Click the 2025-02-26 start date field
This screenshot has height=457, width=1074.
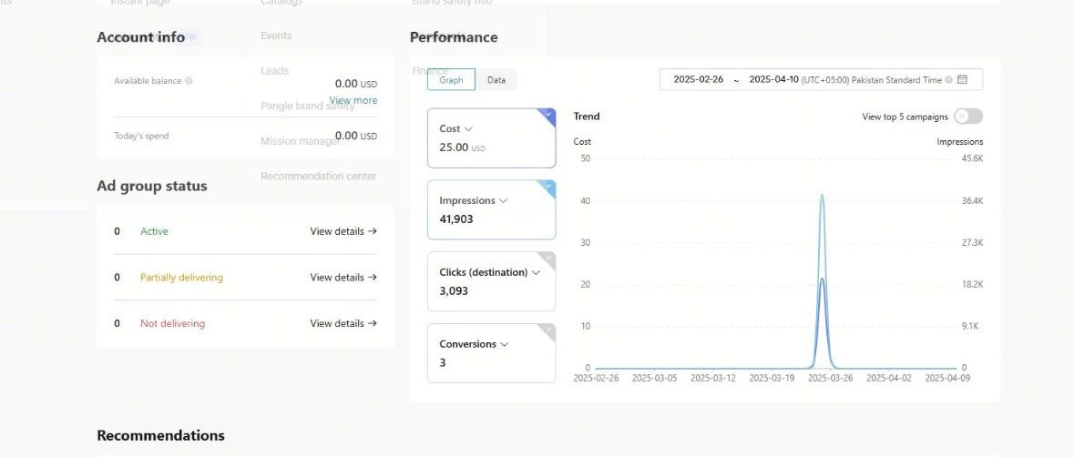pyautogui.click(x=698, y=80)
